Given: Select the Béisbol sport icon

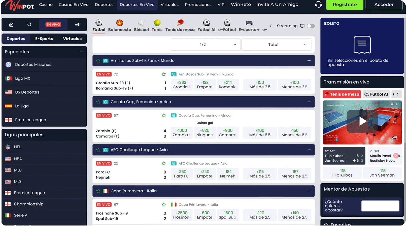Looking at the screenshot, I should (141, 23).
